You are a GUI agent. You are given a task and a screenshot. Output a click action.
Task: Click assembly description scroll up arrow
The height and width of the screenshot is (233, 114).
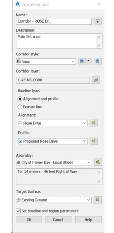(99, 172)
